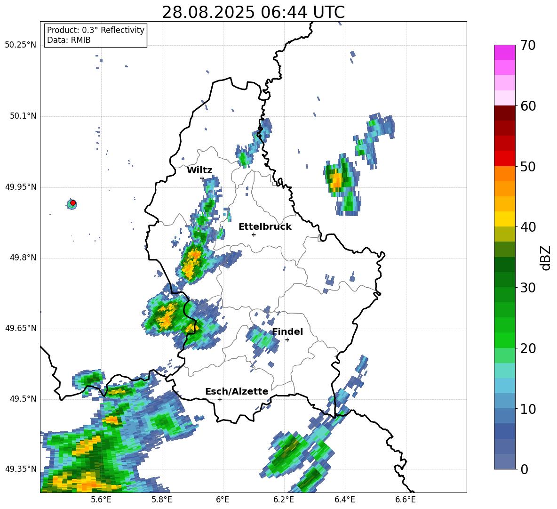Click the Esch/Alzette location cross marker
557x509 pixels.
pyautogui.click(x=220, y=399)
